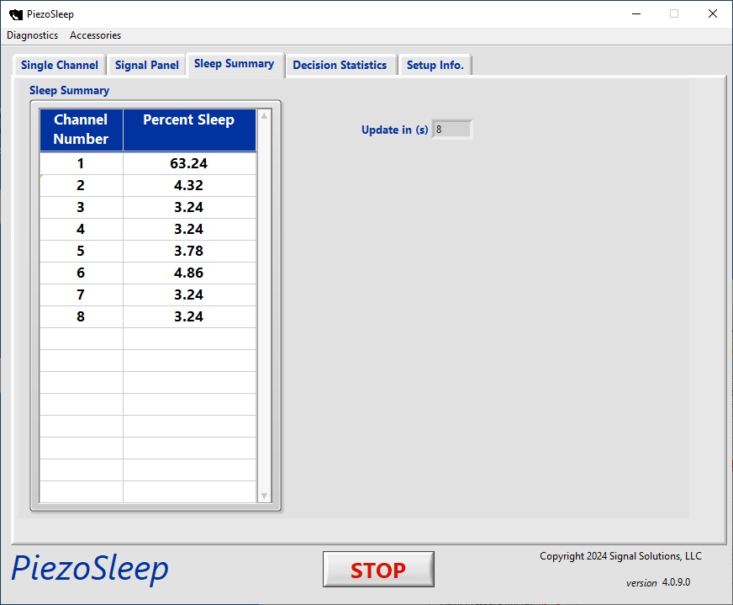733x605 pixels.
Task: Select channel 5 percent sleep cell 3.78
Action: (x=189, y=251)
